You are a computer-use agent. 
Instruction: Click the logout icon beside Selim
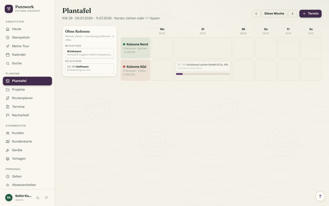(x=46, y=198)
